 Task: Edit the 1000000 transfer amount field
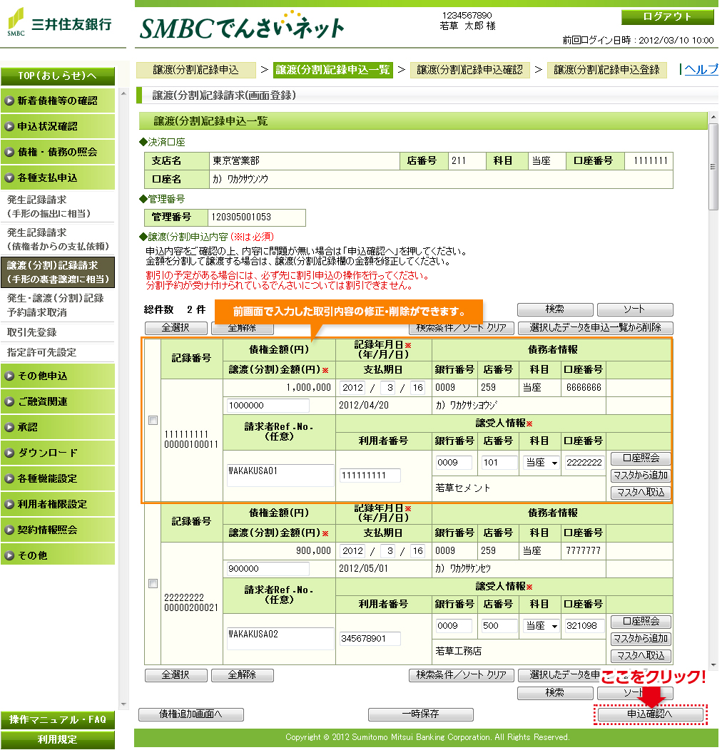click(x=268, y=406)
